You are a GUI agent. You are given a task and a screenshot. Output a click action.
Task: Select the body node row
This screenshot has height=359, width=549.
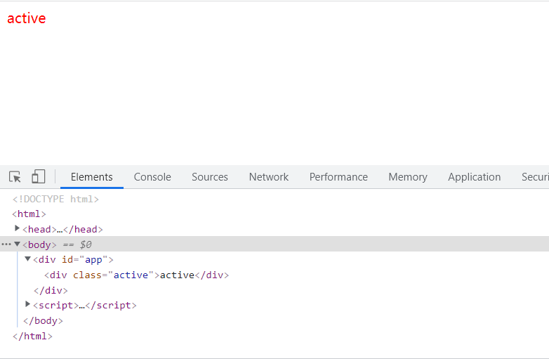pyautogui.click(x=274, y=244)
